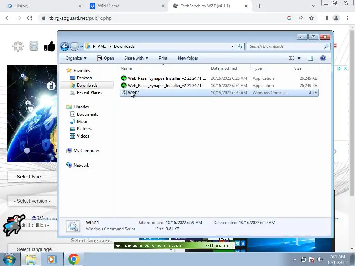This screenshot has height=266, width=355.
Task: Toggle Chrome side panel icon
Action: pos(325,18)
